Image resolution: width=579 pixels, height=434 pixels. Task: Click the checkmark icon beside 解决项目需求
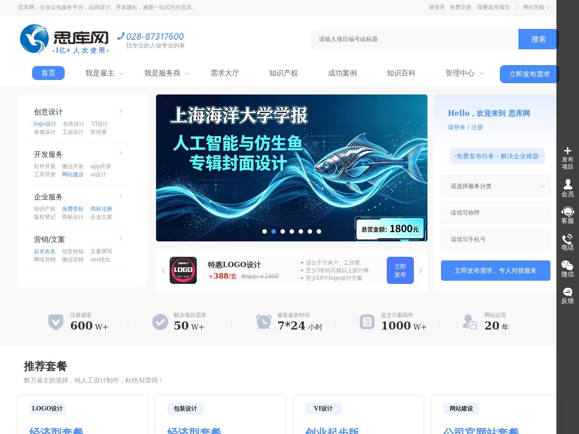[160, 322]
